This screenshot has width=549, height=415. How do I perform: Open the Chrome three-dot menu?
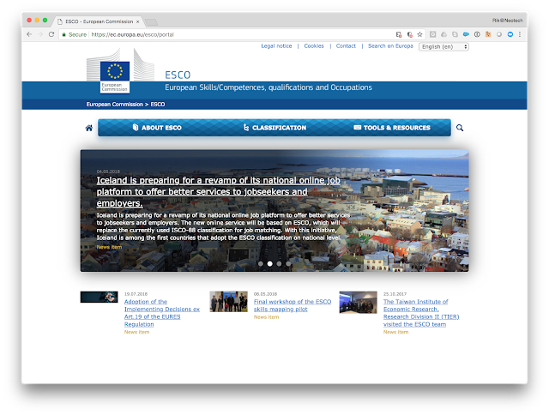click(x=520, y=34)
